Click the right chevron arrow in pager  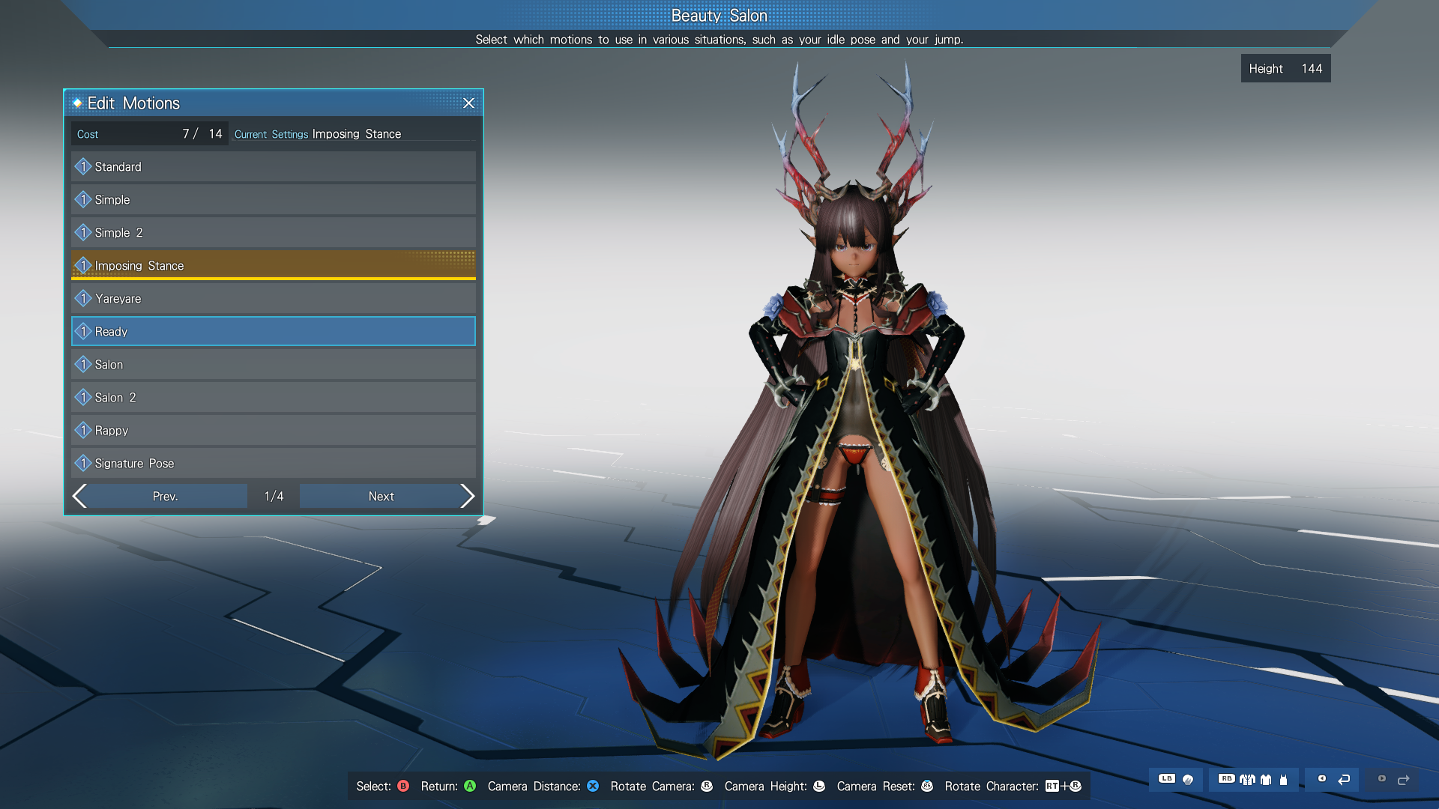[468, 496]
